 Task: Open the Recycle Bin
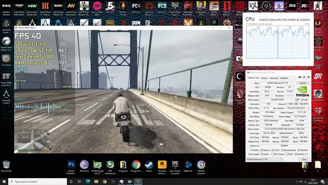(x=6, y=166)
